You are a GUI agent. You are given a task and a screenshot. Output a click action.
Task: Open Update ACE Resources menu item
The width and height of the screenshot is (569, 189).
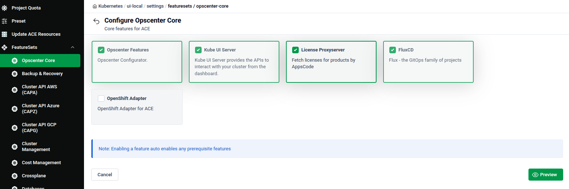pyautogui.click(x=40, y=34)
